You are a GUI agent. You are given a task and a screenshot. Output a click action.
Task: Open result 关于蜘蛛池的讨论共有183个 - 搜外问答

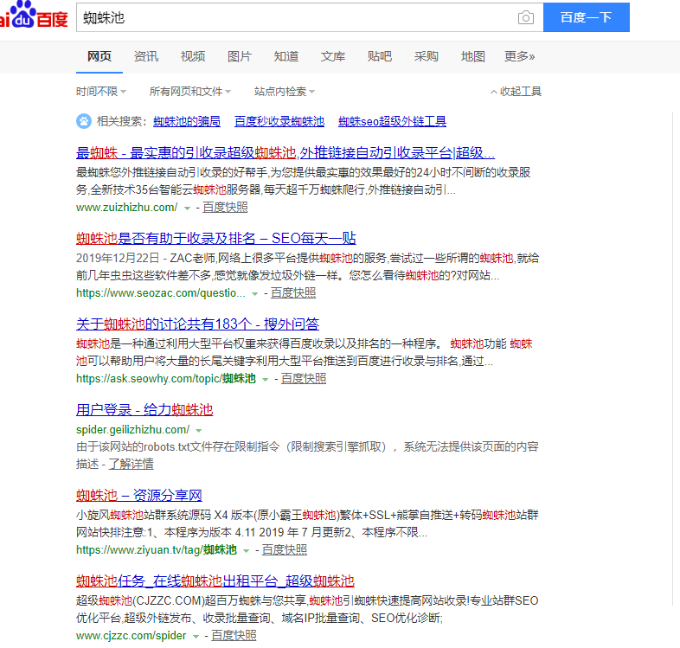tap(198, 324)
